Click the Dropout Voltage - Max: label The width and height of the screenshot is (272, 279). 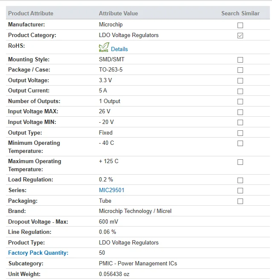point(38,221)
